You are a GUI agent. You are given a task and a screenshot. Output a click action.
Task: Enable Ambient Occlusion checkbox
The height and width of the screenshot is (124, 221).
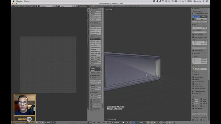pos(193,89)
